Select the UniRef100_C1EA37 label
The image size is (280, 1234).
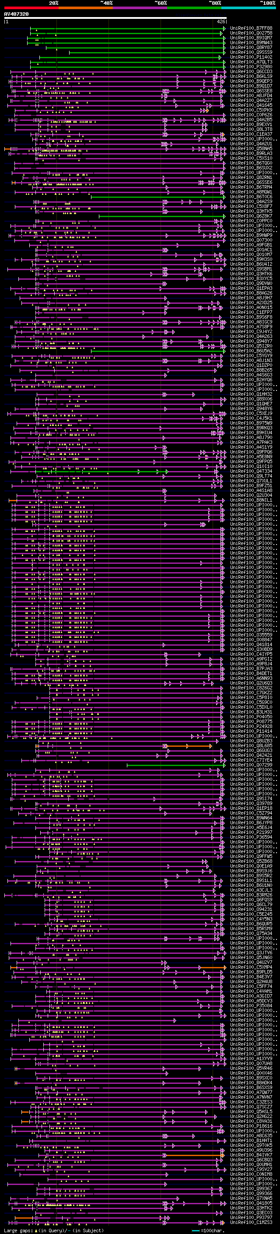tap(251, 134)
